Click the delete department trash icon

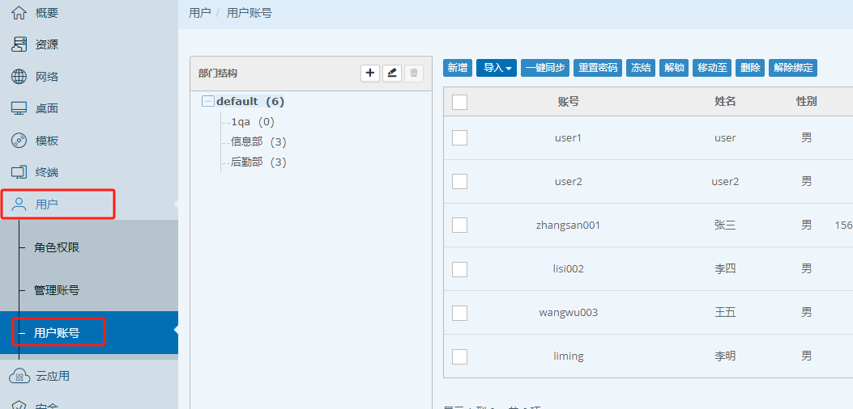[414, 74]
